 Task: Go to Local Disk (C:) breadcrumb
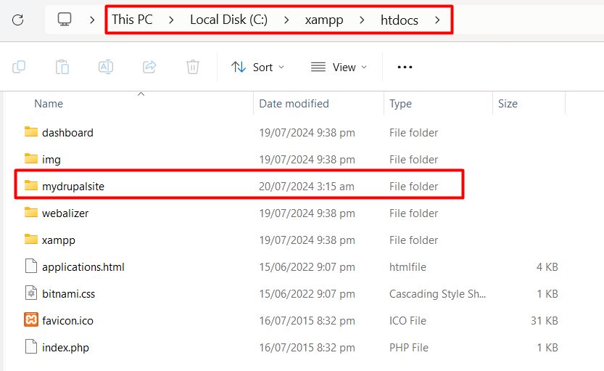click(x=229, y=20)
